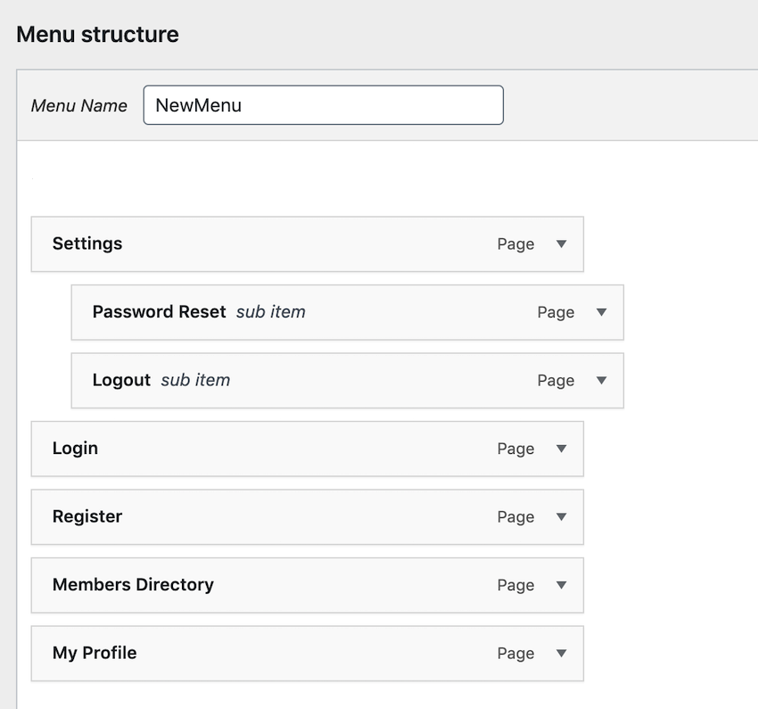Expand the Settings menu item arrow
Image resolution: width=758 pixels, height=709 pixels.
561,243
